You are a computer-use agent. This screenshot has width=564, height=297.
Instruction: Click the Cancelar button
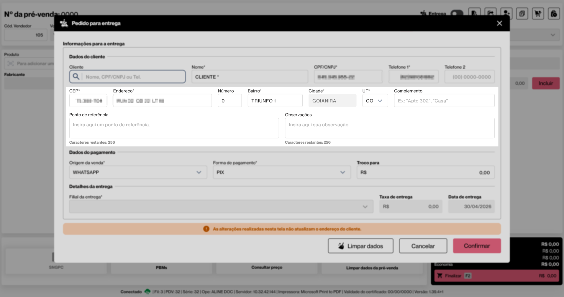click(423, 246)
